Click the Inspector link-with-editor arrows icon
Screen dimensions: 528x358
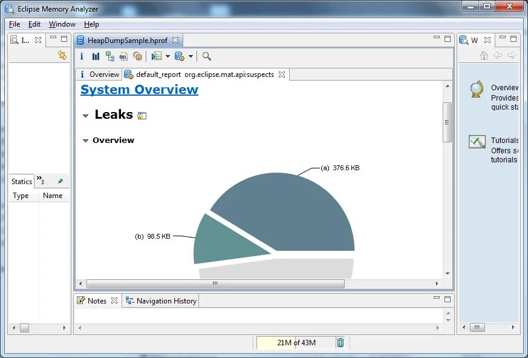point(62,55)
